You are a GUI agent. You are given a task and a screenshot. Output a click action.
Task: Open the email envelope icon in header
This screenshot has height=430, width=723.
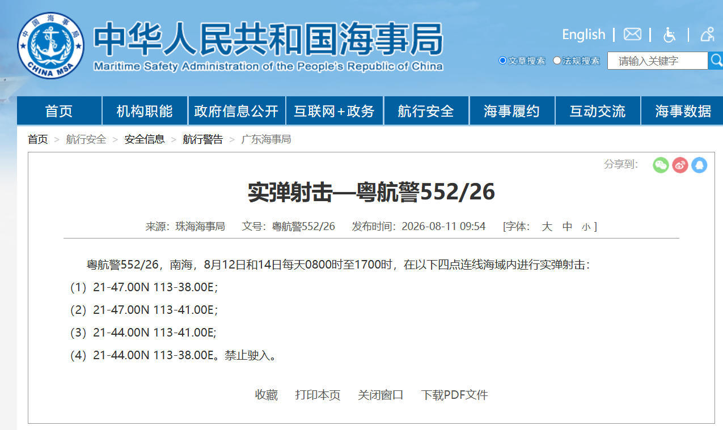632,35
